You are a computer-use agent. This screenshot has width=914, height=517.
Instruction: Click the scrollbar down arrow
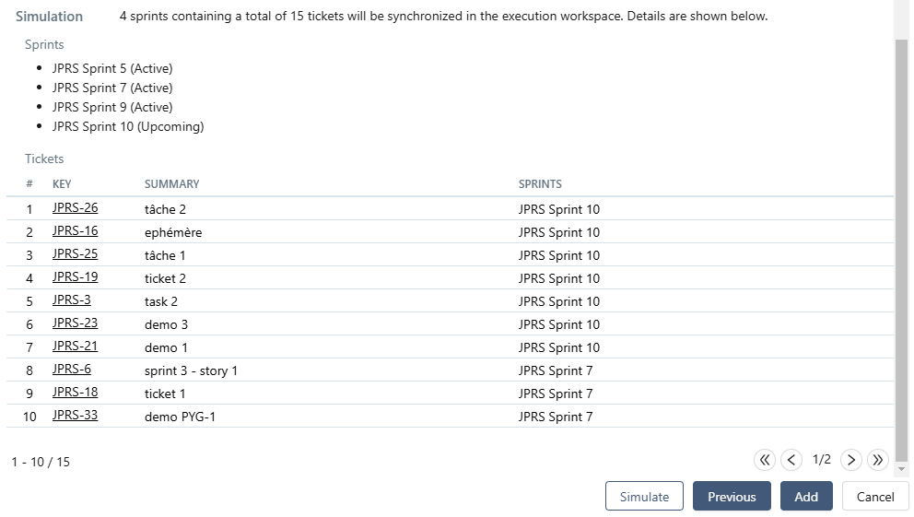coord(902,469)
